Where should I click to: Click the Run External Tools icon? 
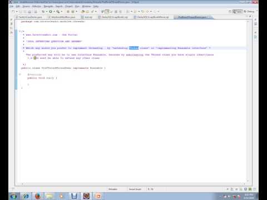[58, 12]
